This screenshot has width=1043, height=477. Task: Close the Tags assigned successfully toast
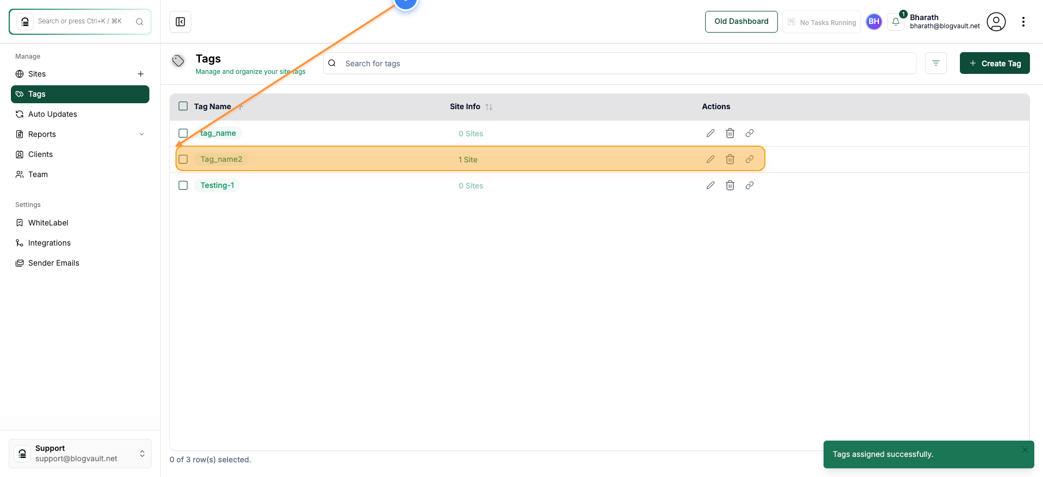(x=1025, y=449)
